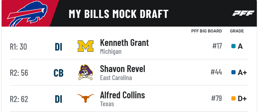The width and height of the screenshot is (259, 112).
Task: Click the Grade column header
Action: coord(237,31)
